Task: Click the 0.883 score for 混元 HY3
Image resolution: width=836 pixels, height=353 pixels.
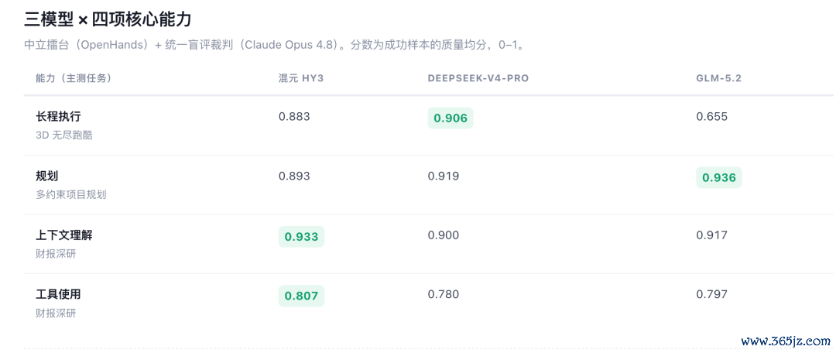Action: click(294, 117)
